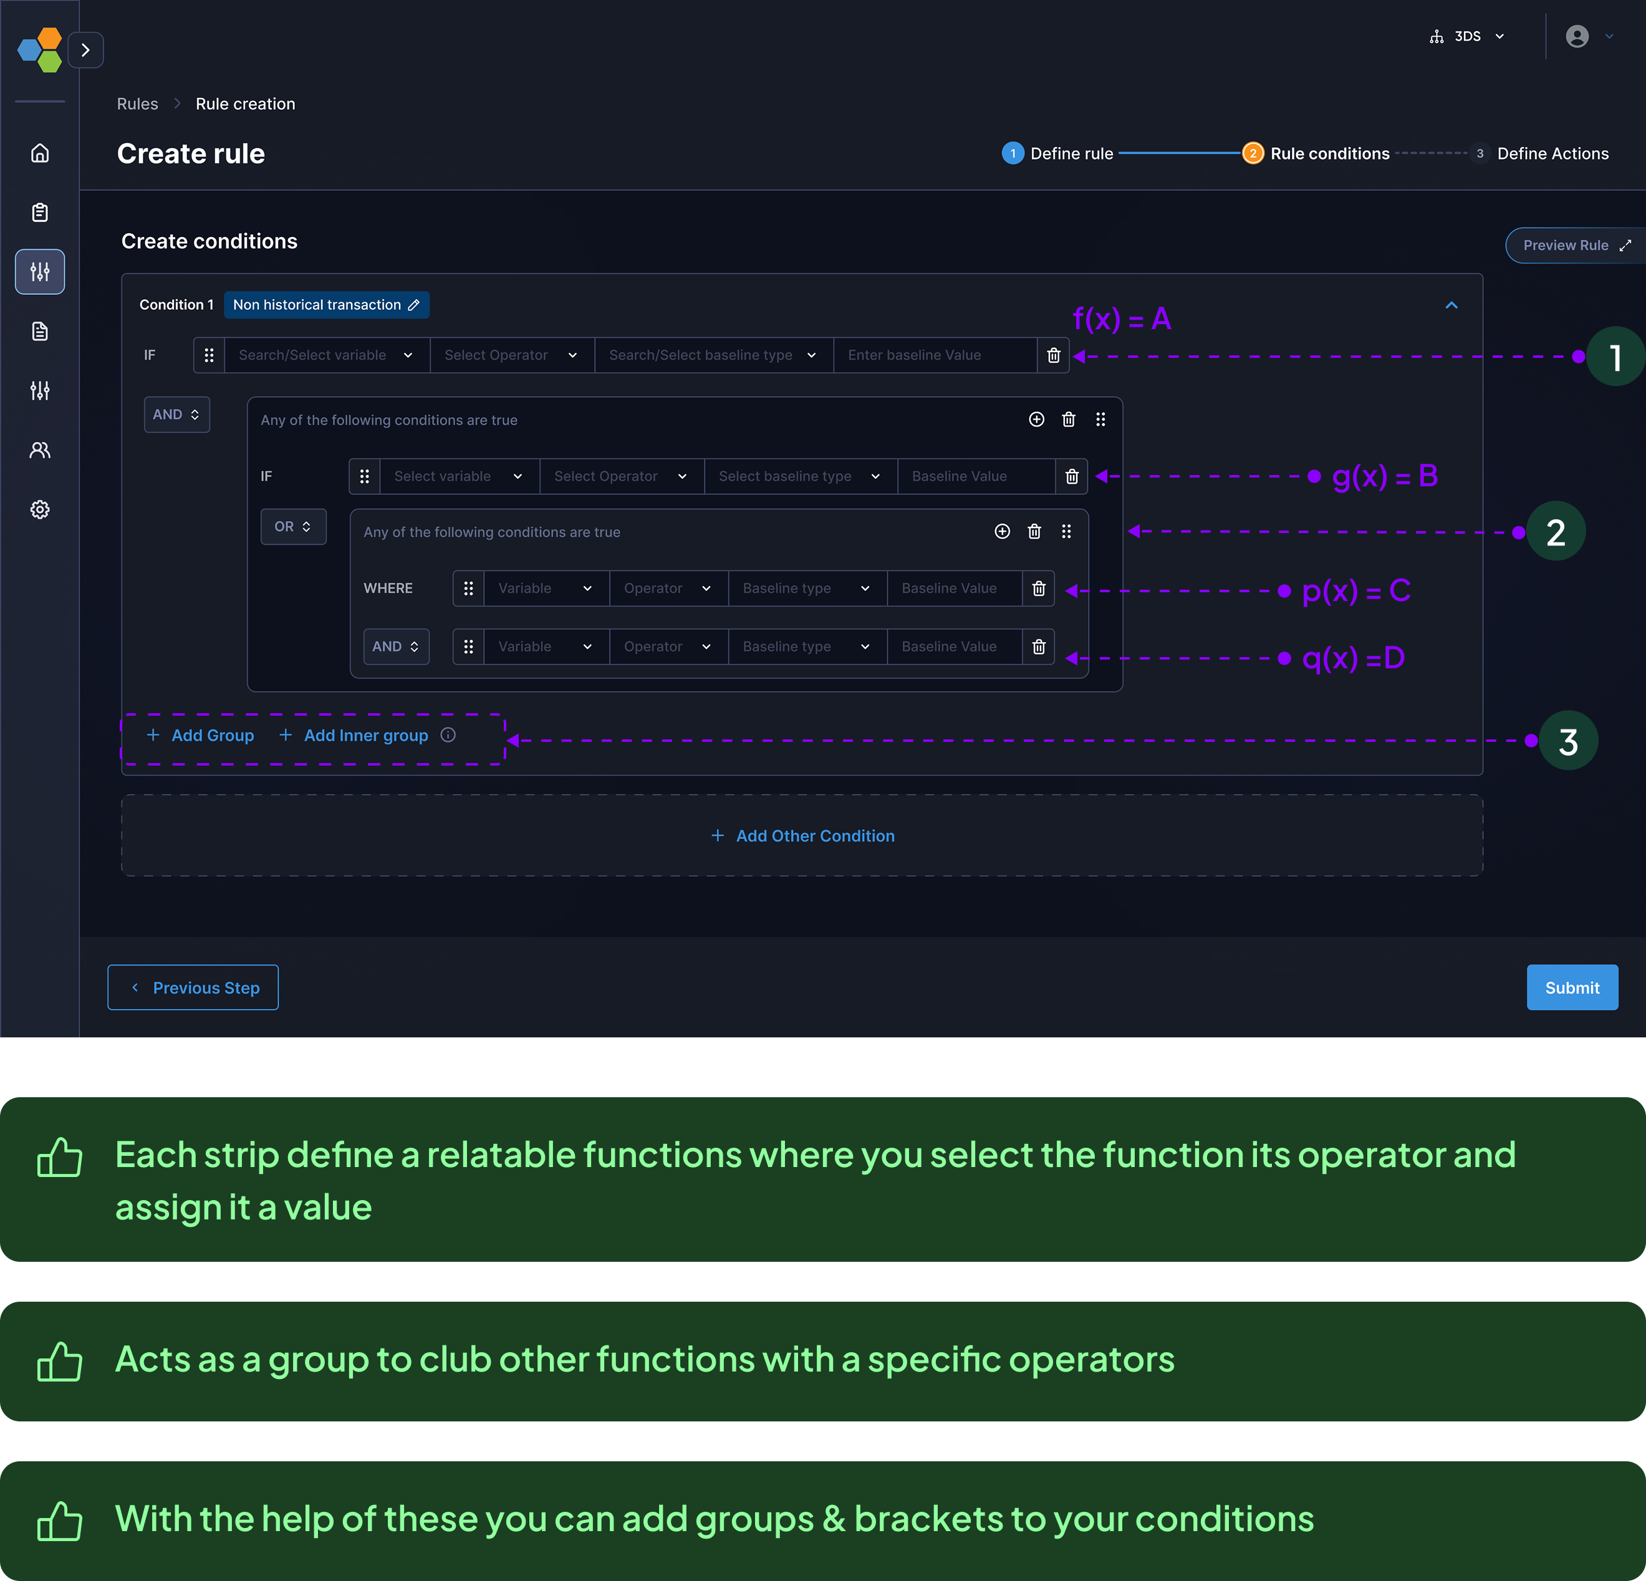Collapse Condition 1 with chevron
Image resolution: width=1646 pixels, height=1581 pixels.
[x=1451, y=305]
